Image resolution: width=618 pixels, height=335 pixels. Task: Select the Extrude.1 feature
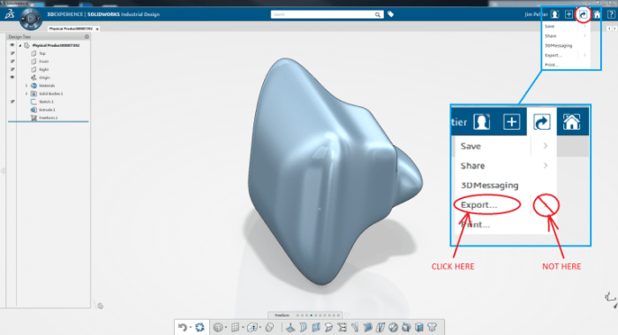point(47,110)
